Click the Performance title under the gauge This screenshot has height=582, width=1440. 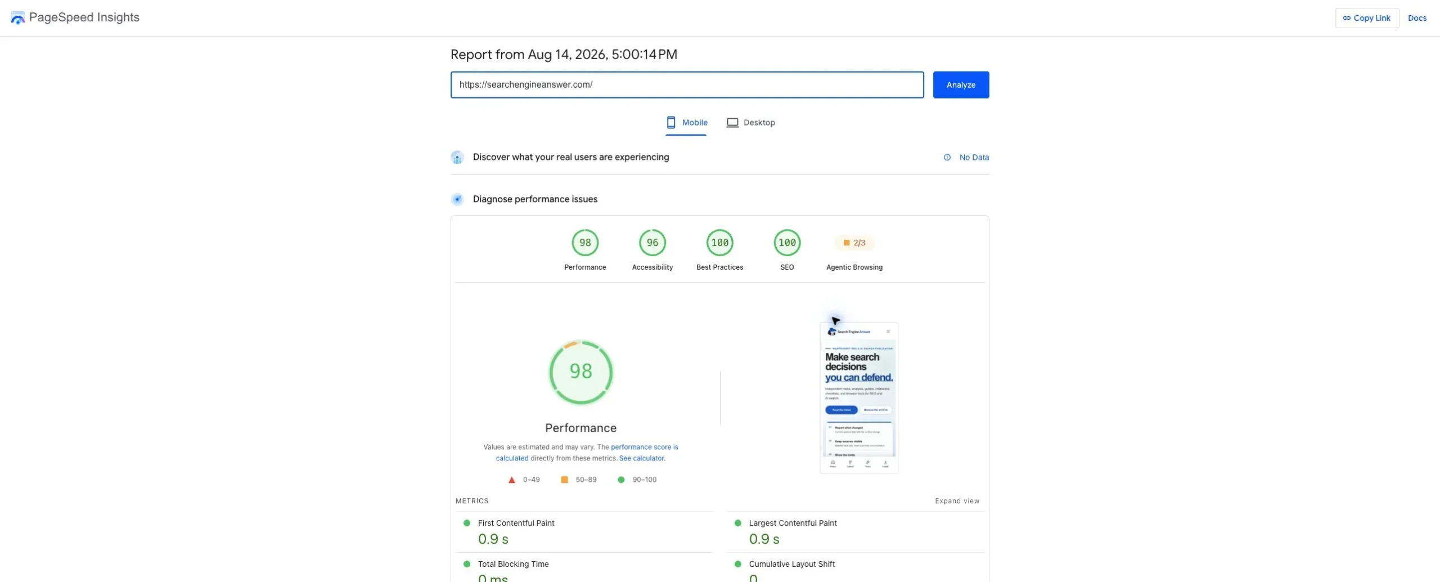(x=580, y=428)
